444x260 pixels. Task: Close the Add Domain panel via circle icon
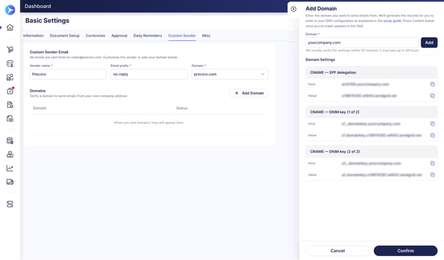pos(294,9)
